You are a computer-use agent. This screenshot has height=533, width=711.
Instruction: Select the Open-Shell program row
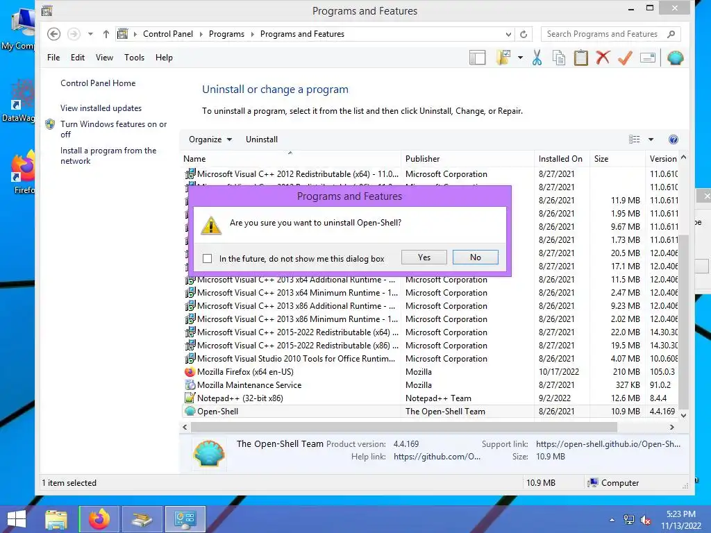[429, 412]
